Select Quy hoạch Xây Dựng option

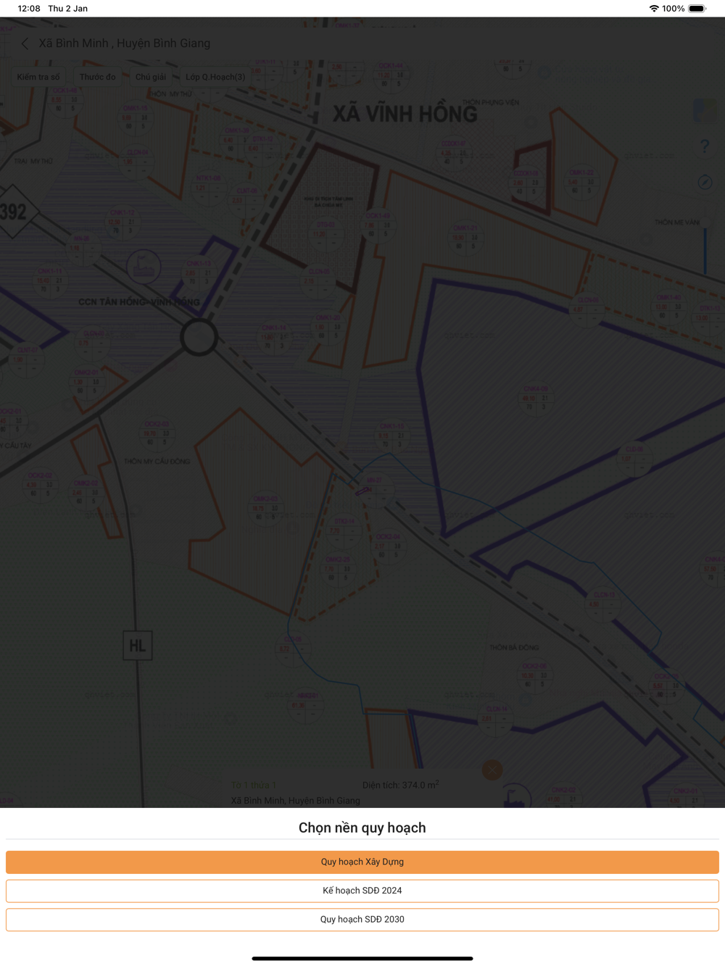point(362,862)
